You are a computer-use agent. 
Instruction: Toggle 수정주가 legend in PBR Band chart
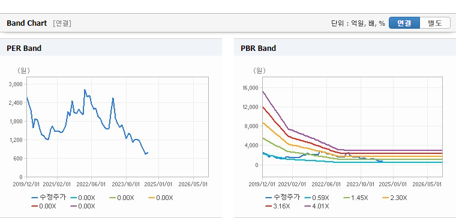click(283, 198)
